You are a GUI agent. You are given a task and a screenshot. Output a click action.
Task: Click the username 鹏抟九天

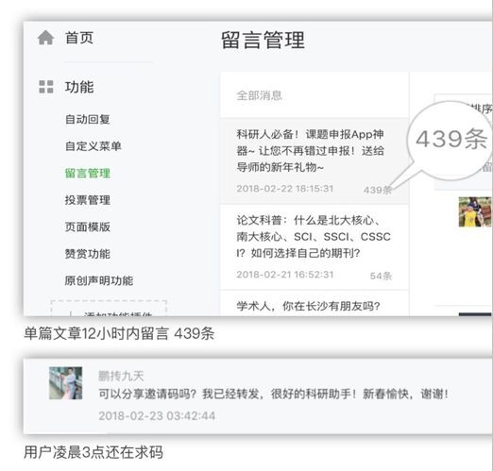coord(121,376)
